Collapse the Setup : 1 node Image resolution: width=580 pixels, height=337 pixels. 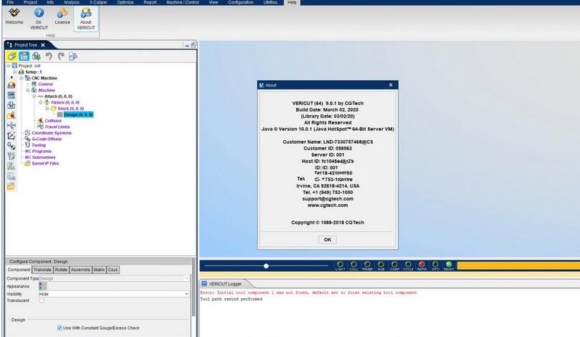click(x=15, y=72)
